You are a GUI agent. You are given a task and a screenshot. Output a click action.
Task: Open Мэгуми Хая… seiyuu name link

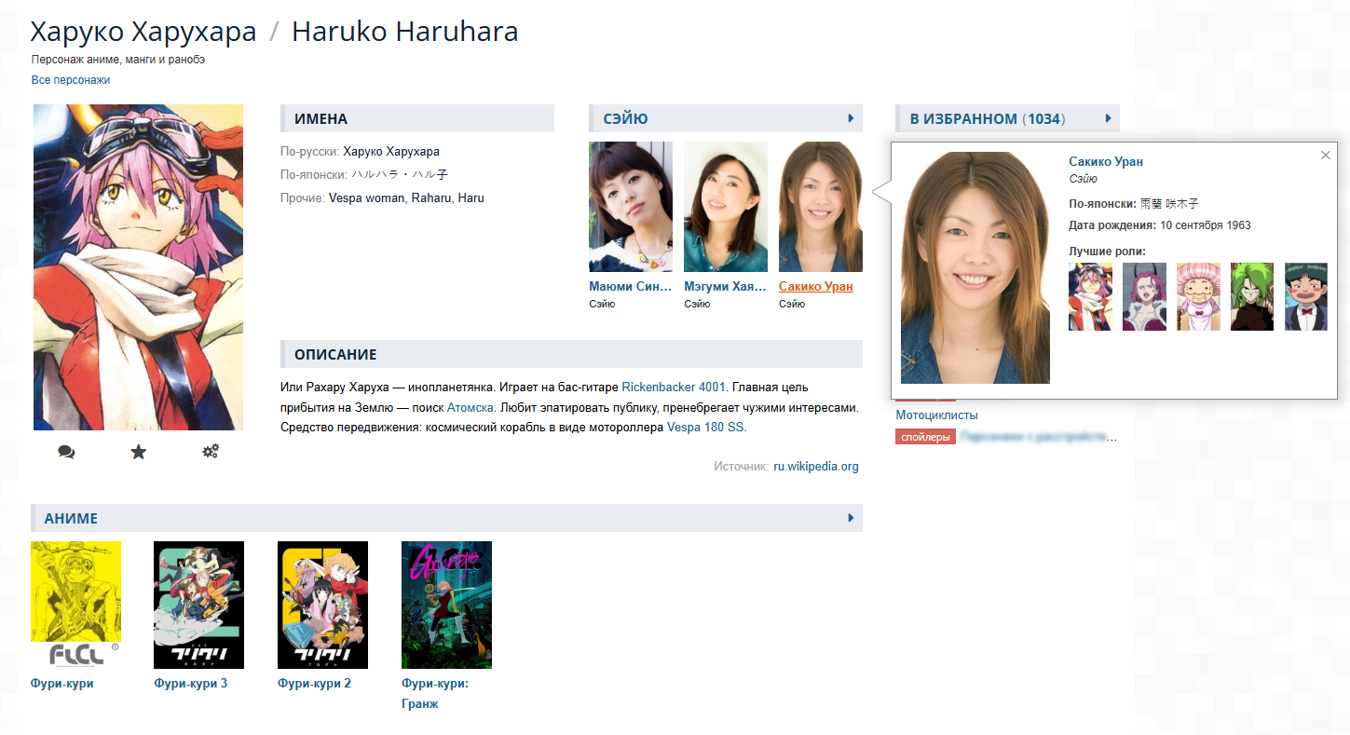726,287
